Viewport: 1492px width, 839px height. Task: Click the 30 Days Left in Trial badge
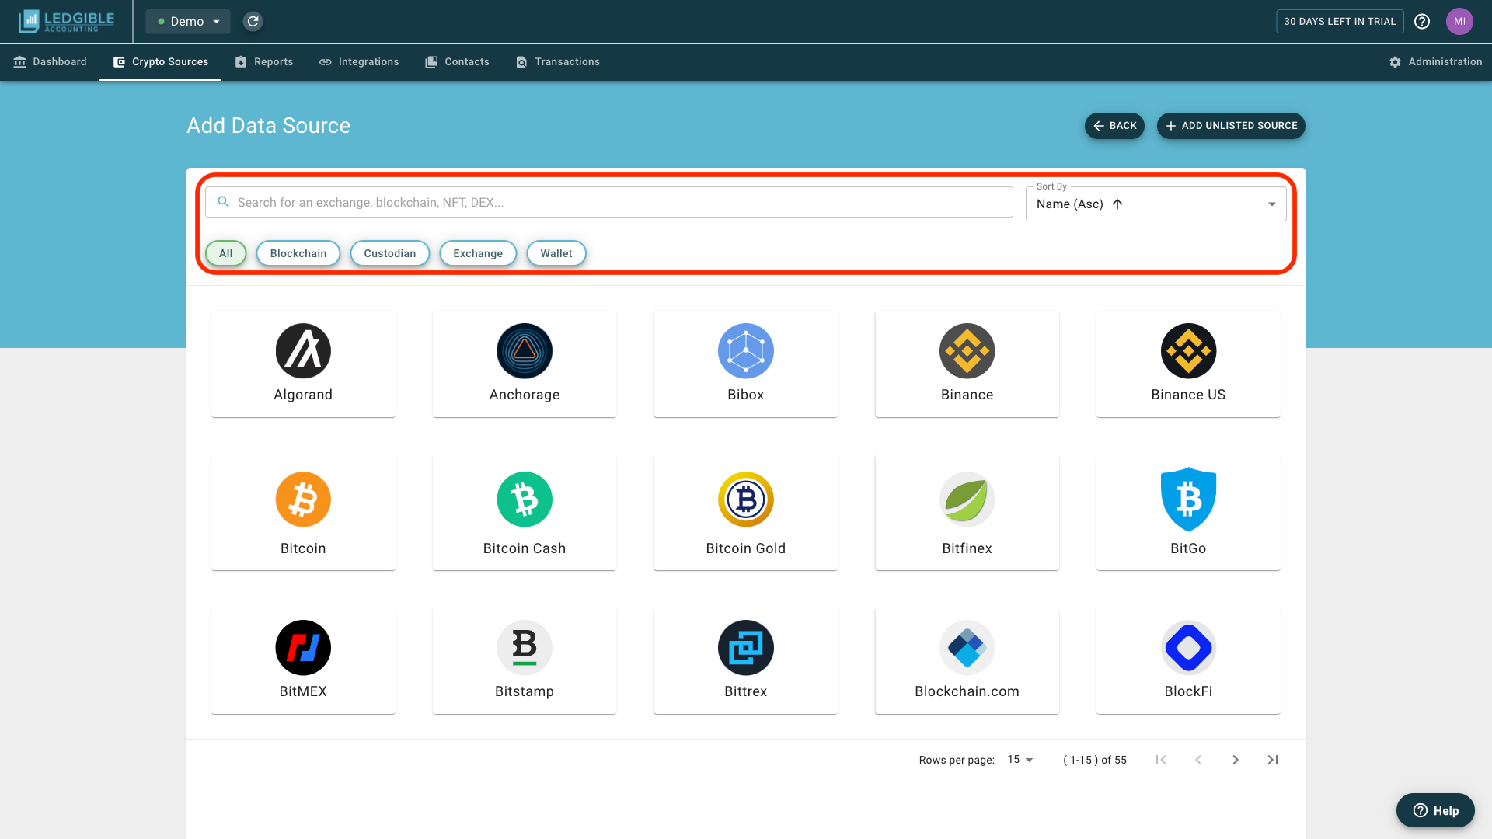(1340, 22)
